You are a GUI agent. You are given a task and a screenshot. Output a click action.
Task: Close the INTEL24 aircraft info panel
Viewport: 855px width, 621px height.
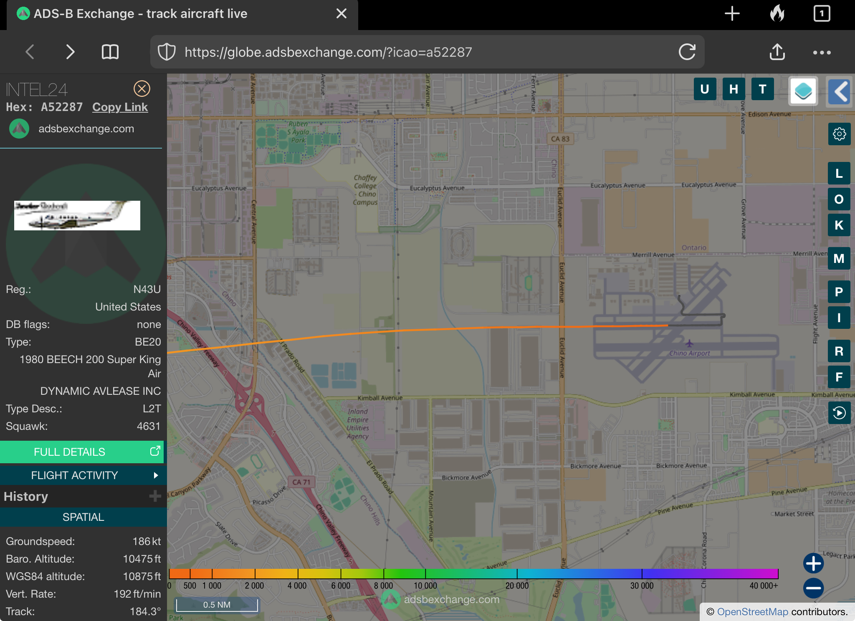pos(142,88)
